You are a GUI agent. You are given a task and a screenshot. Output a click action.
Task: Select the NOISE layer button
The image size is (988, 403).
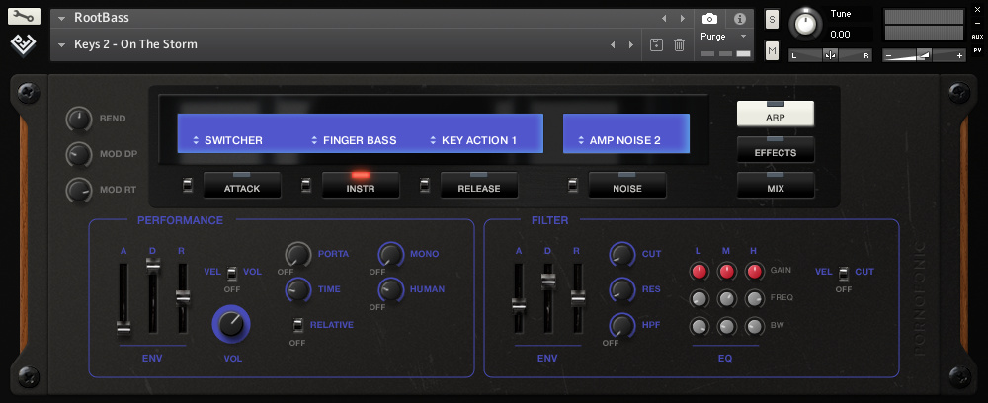(627, 185)
